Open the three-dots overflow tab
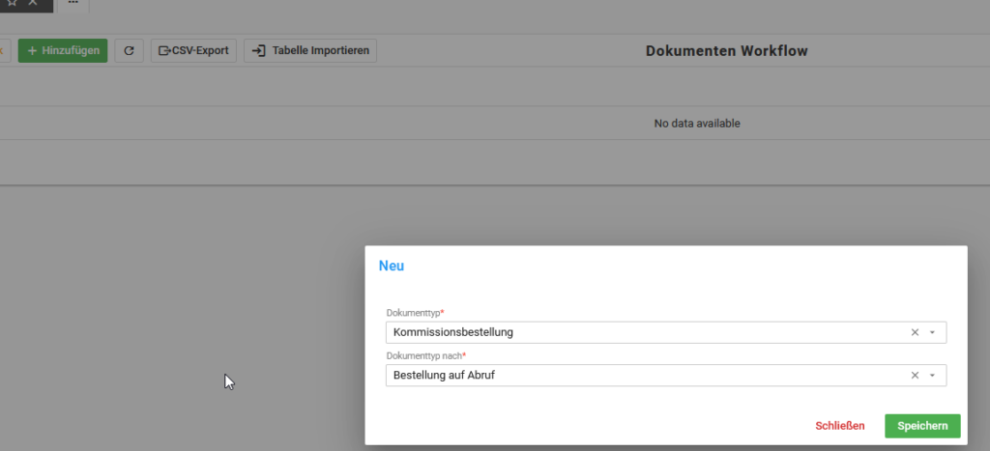Viewport: 990px width, 451px height. tap(73, 3)
